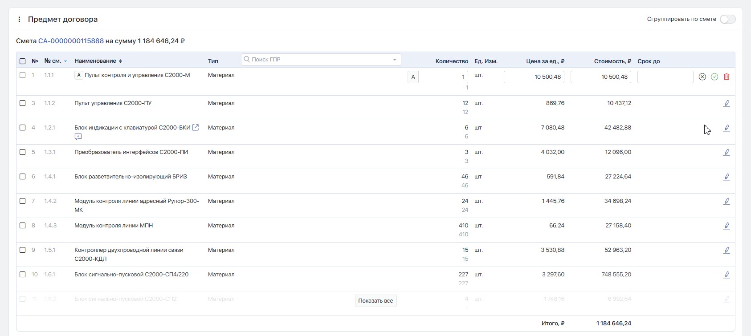The image size is (751, 336).
Task: Select all rows via header checkbox
Action: click(23, 61)
